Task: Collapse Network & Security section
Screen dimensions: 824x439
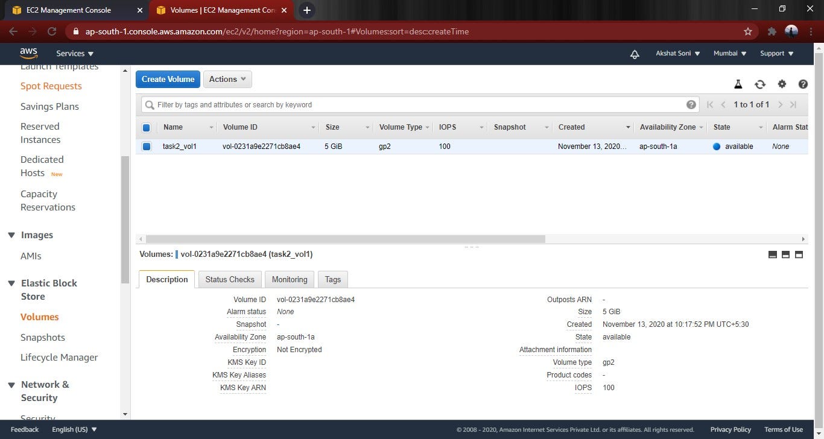Action: [x=11, y=385]
